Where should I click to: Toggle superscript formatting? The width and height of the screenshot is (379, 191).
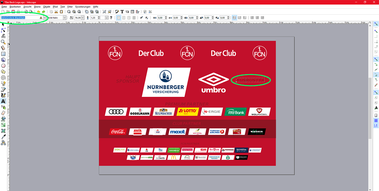click(x=141, y=18)
